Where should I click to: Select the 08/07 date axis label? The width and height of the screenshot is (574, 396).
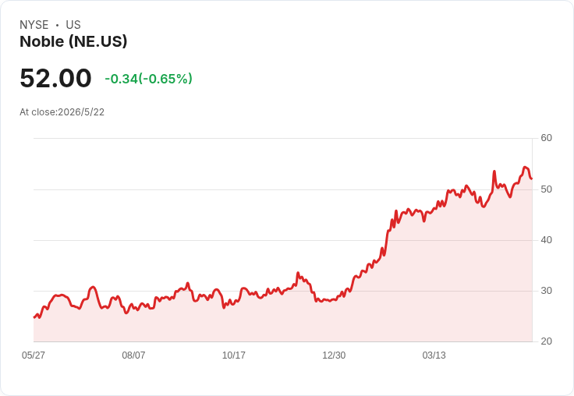tap(133, 355)
